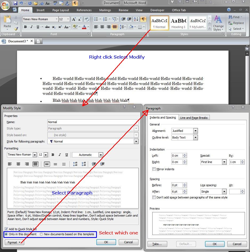Center text in ribbon Paragraph group
The image size is (250, 252).
(102, 27)
